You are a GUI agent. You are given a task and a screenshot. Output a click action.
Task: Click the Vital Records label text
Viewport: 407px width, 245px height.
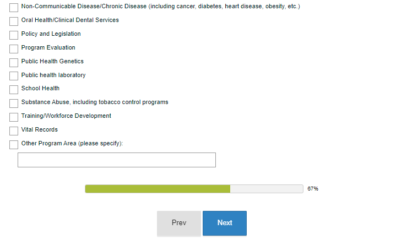click(x=39, y=130)
